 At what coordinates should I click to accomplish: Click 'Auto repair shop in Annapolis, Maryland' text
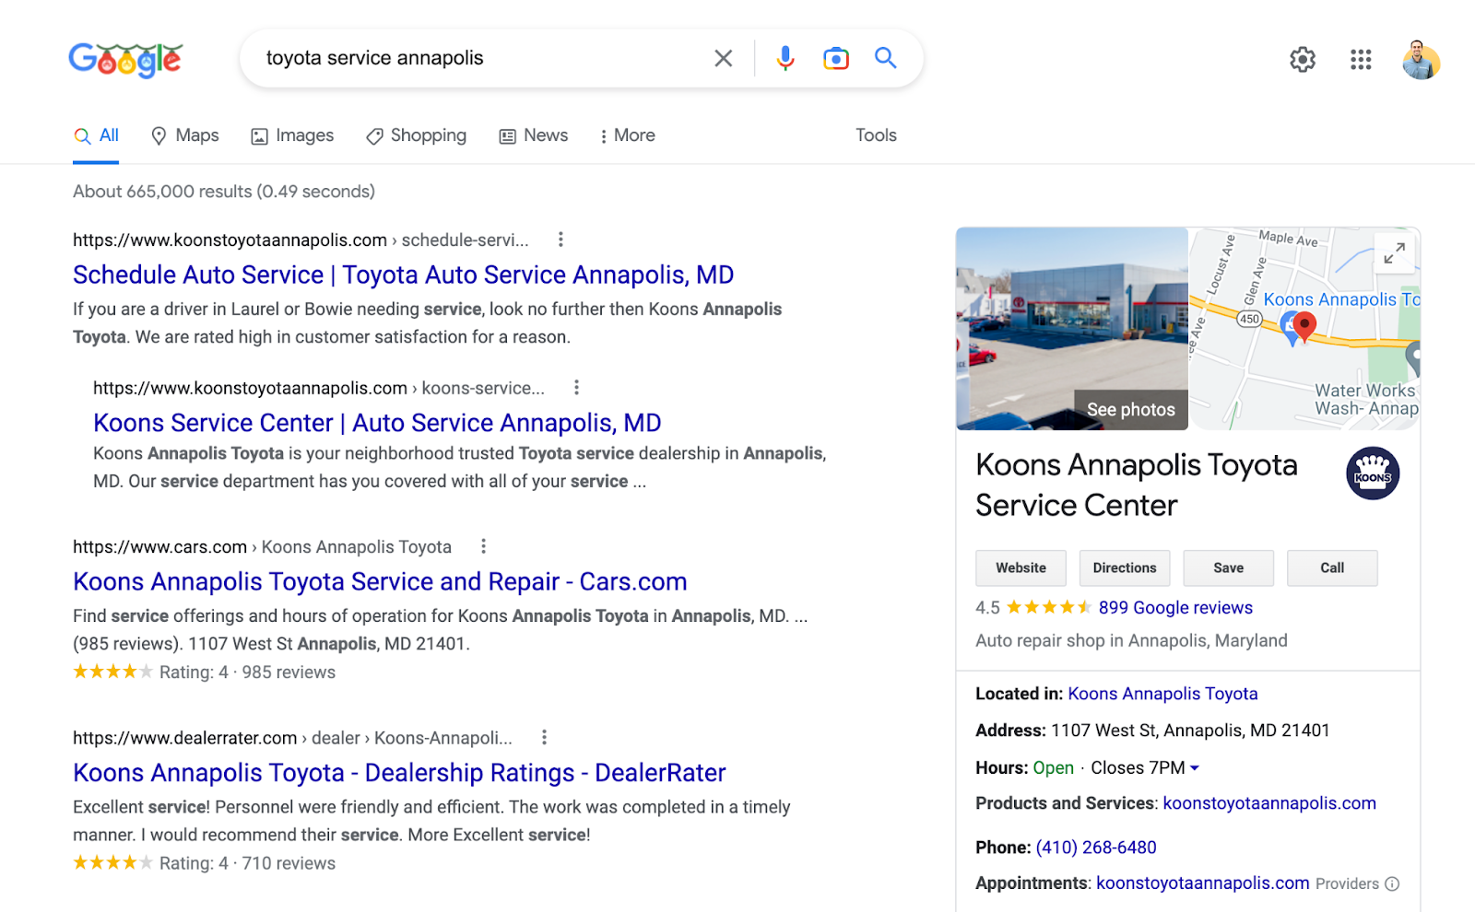[1131, 640]
